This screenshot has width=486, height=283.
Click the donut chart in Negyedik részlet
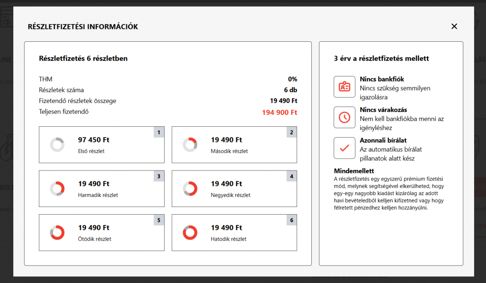(x=190, y=189)
